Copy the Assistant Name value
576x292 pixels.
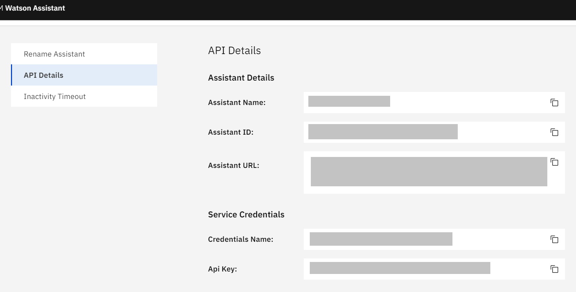coord(554,103)
